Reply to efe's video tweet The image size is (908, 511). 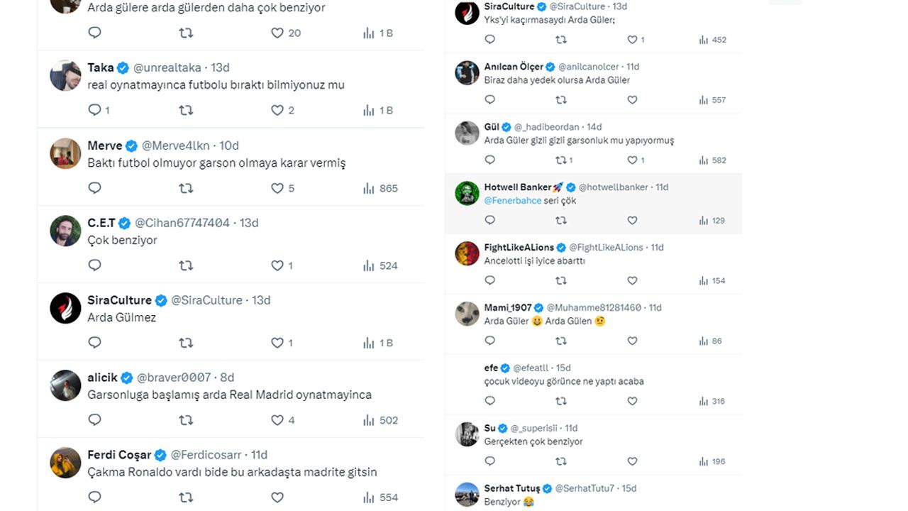pos(489,402)
